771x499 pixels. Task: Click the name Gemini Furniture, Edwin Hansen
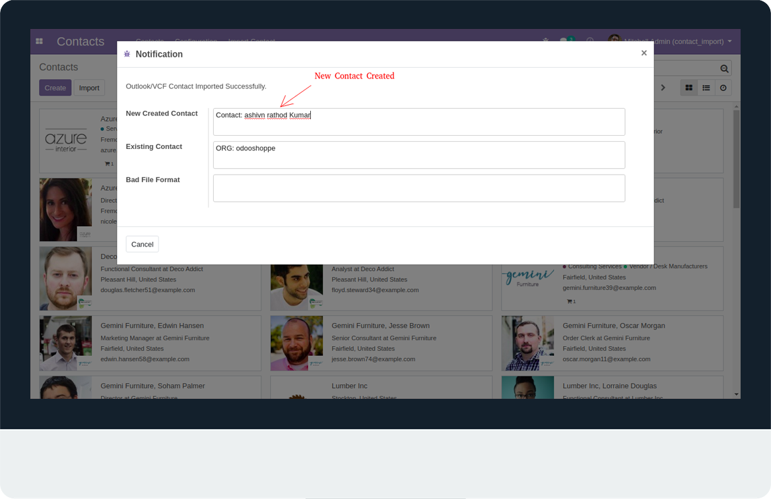click(152, 326)
